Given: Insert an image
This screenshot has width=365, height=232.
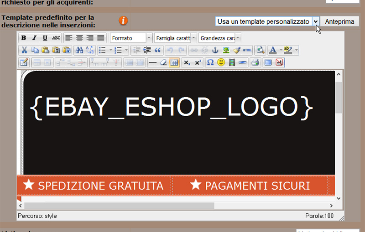Looking at the screenshot, I should [x=226, y=50].
